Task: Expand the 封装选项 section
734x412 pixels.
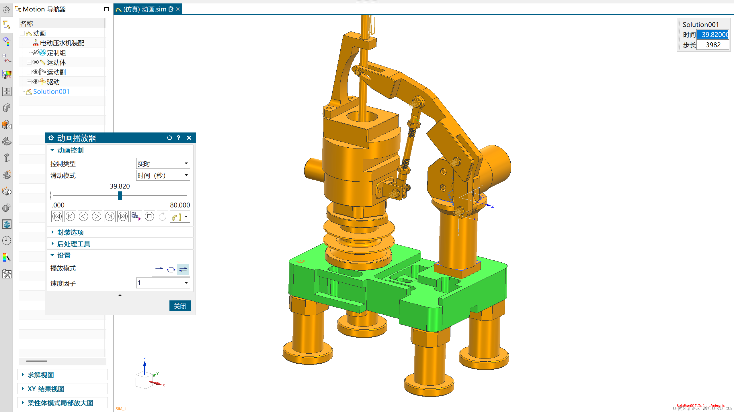Action: (x=71, y=232)
